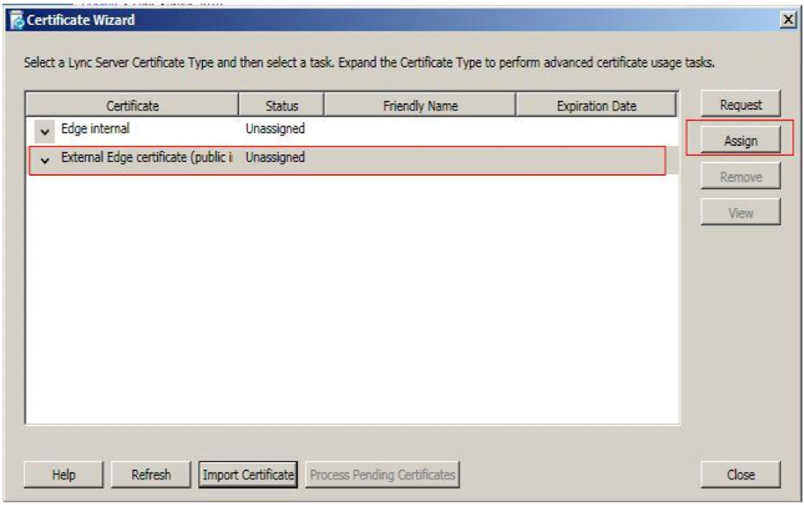Expand the Edge internal certificate row
The image size is (804, 505).
[45, 132]
